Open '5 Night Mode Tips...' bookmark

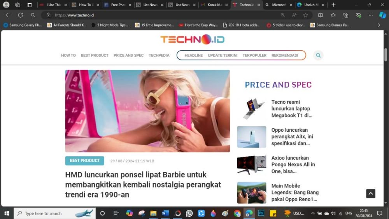tap(110, 25)
